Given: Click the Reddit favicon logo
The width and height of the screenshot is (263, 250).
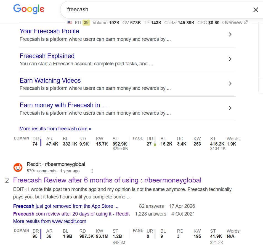Looking at the screenshot, I should click(18, 167).
